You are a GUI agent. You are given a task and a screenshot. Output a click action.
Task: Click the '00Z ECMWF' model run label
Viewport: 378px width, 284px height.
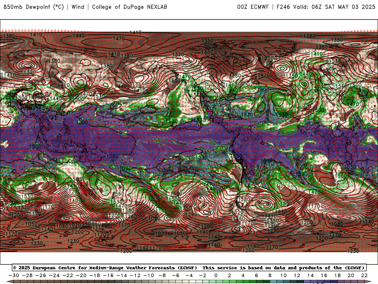tap(253, 7)
